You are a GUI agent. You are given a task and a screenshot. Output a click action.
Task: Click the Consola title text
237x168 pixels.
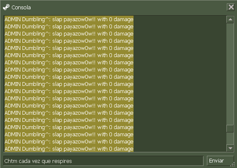click(21, 7)
